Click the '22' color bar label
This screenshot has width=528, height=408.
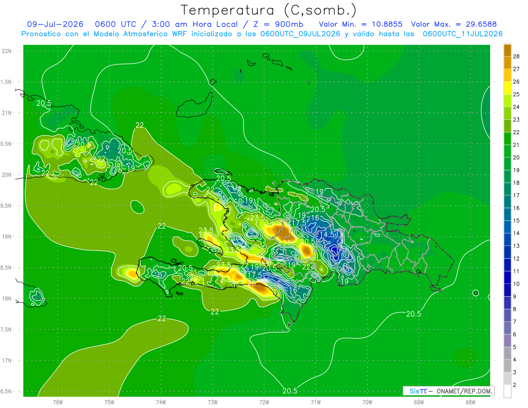point(516,132)
